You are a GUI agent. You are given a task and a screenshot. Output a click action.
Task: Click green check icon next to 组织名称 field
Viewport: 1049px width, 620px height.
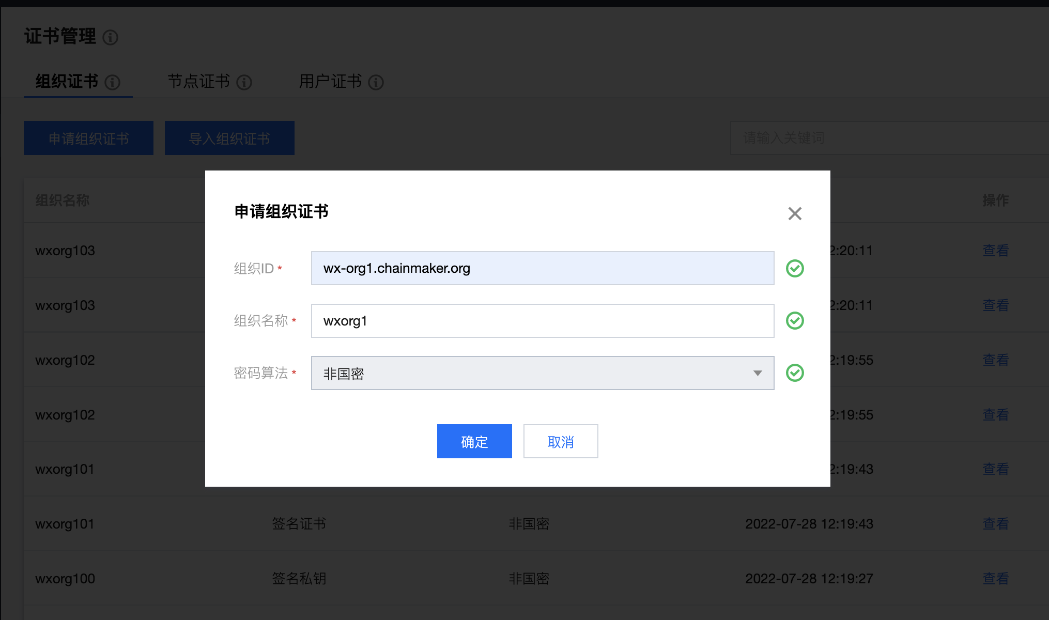[795, 321]
